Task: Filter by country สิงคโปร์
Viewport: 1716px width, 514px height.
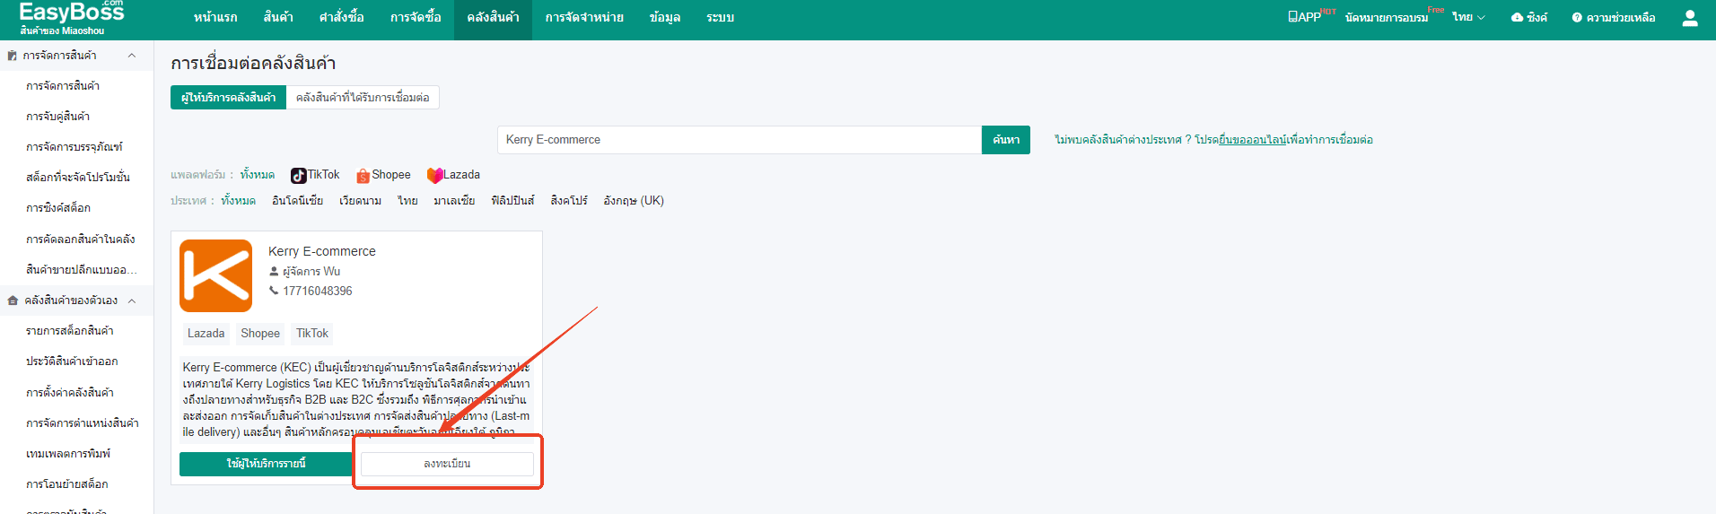Action: 569,201
